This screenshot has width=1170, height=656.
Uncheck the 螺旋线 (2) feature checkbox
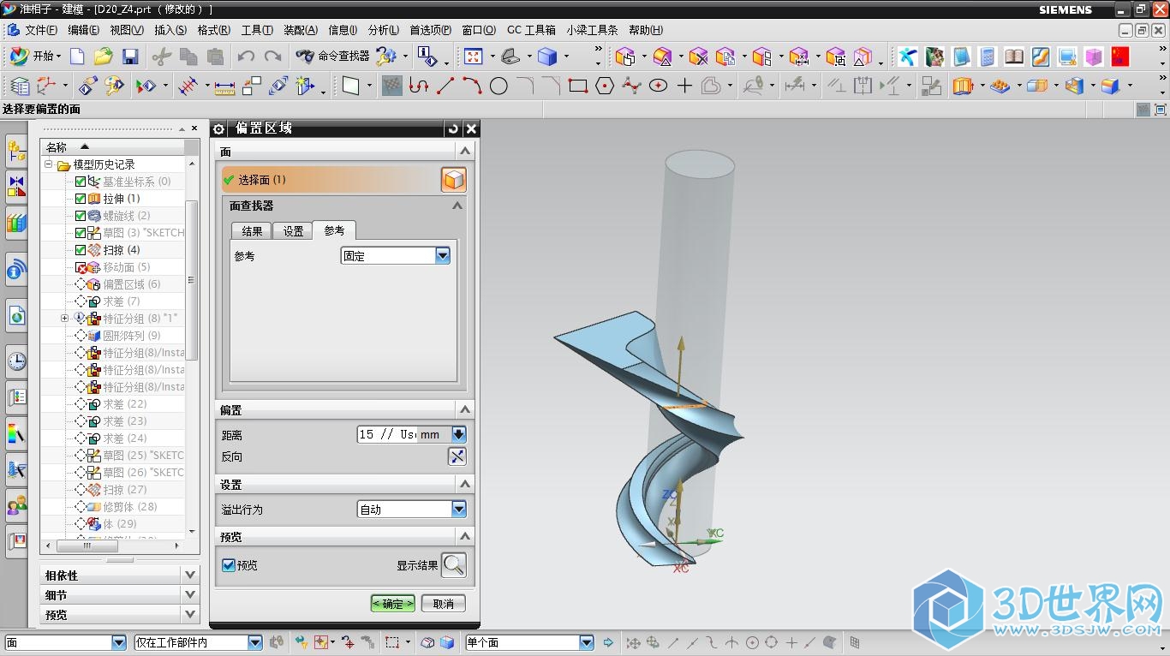click(x=81, y=216)
